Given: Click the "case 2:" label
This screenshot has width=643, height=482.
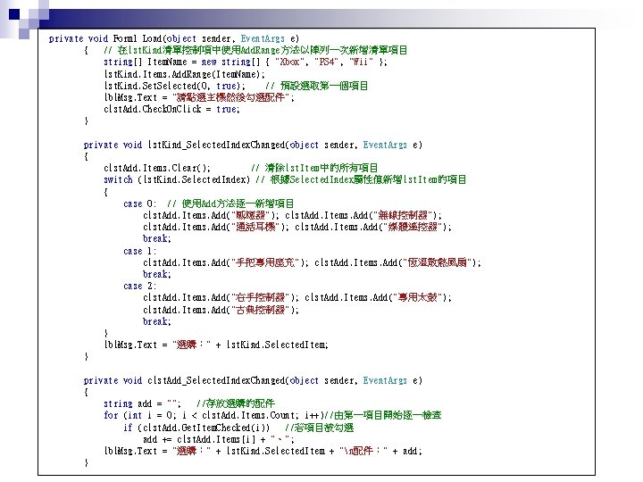Looking at the screenshot, I should [140, 287].
